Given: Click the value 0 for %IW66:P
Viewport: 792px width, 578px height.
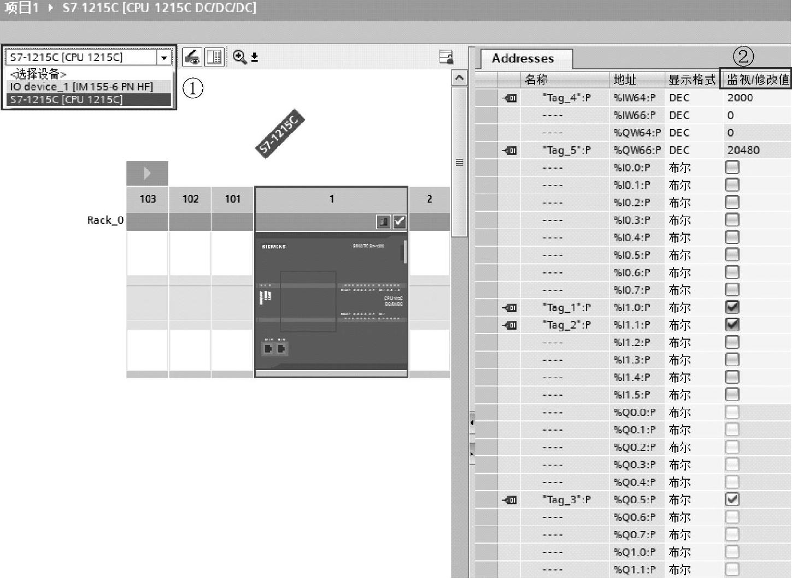Looking at the screenshot, I should pyautogui.click(x=731, y=115).
